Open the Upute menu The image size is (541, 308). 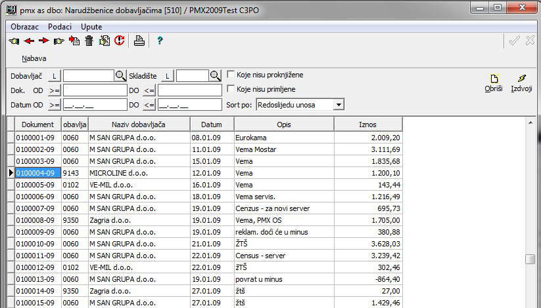pyautogui.click(x=91, y=27)
